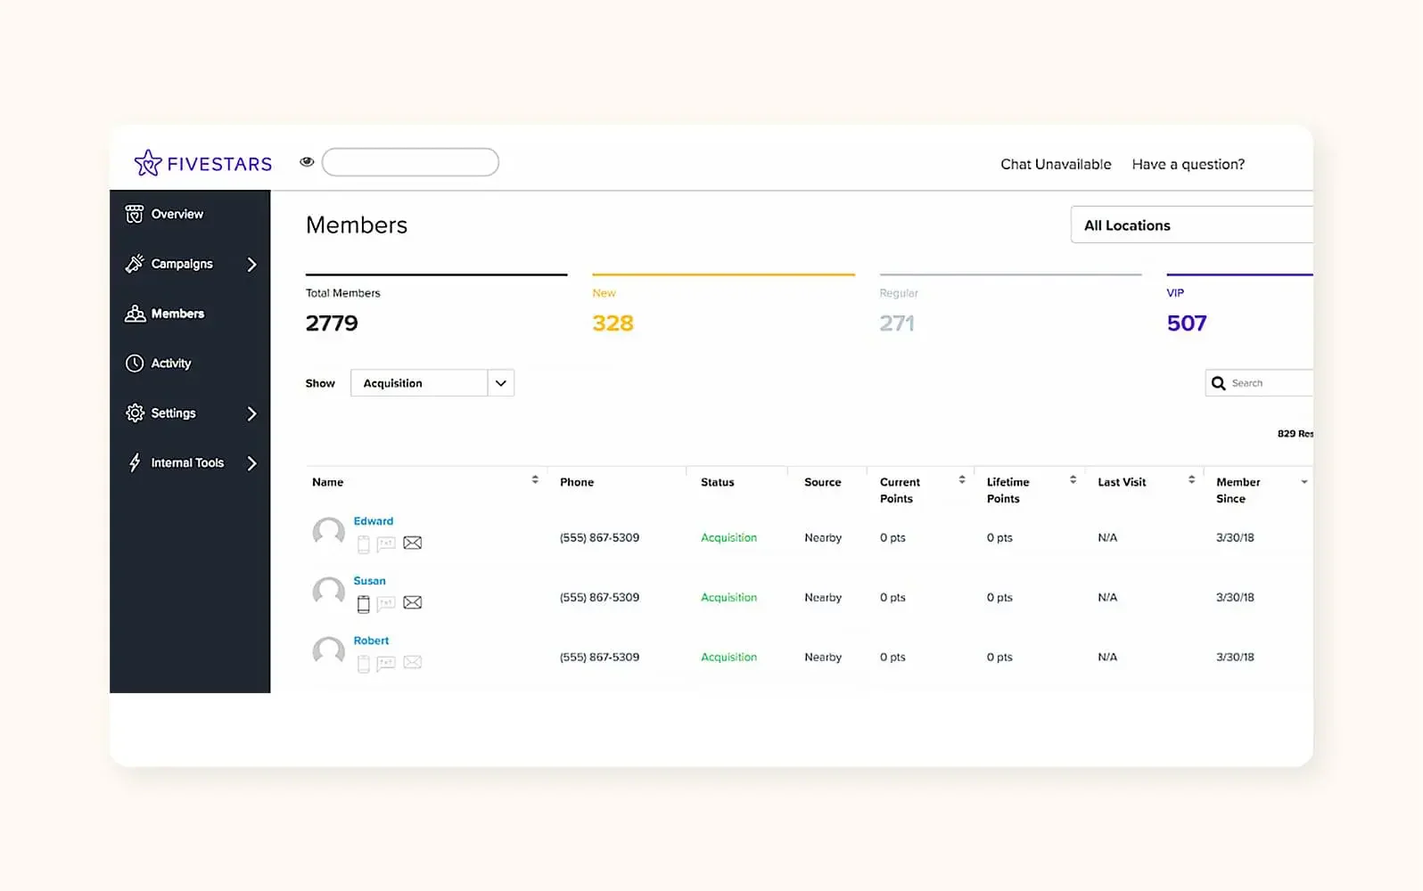Open Edward's member profile link

pyautogui.click(x=373, y=521)
